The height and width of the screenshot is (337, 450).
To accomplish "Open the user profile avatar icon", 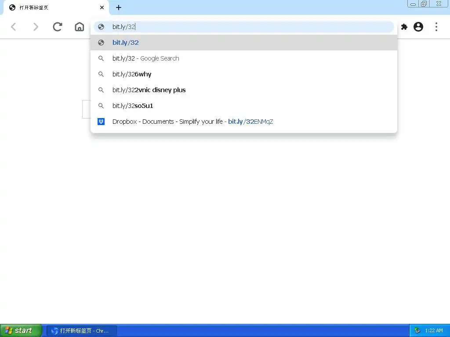I will point(418,27).
